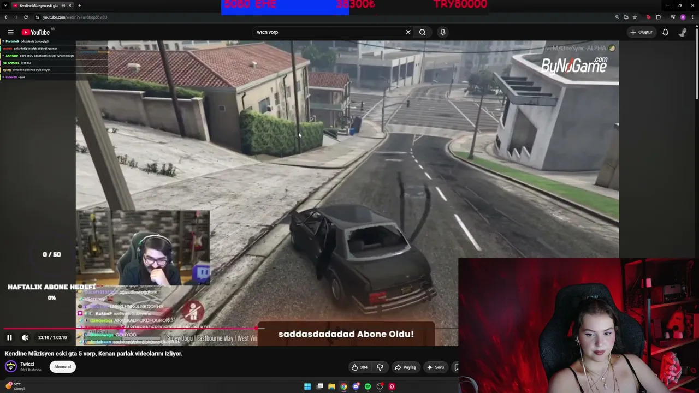
Task: Mute the video with the speaker icon
Action: point(25,337)
